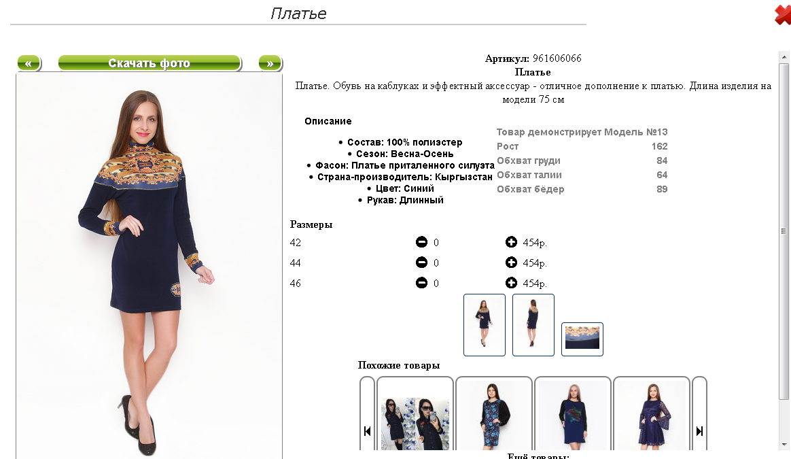Click minus icon for size 44
Image resolution: width=791 pixels, height=459 pixels.
click(421, 262)
